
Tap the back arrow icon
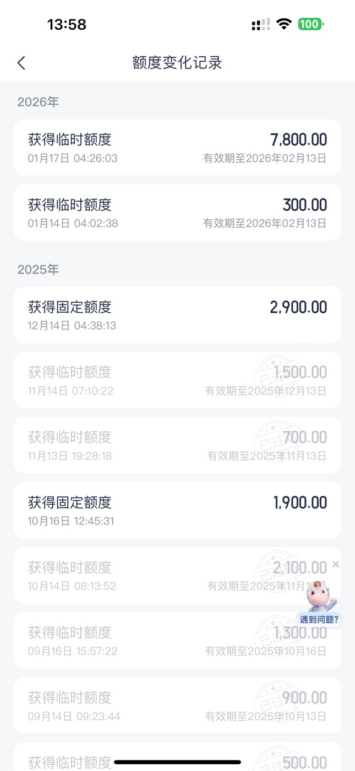(x=21, y=63)
